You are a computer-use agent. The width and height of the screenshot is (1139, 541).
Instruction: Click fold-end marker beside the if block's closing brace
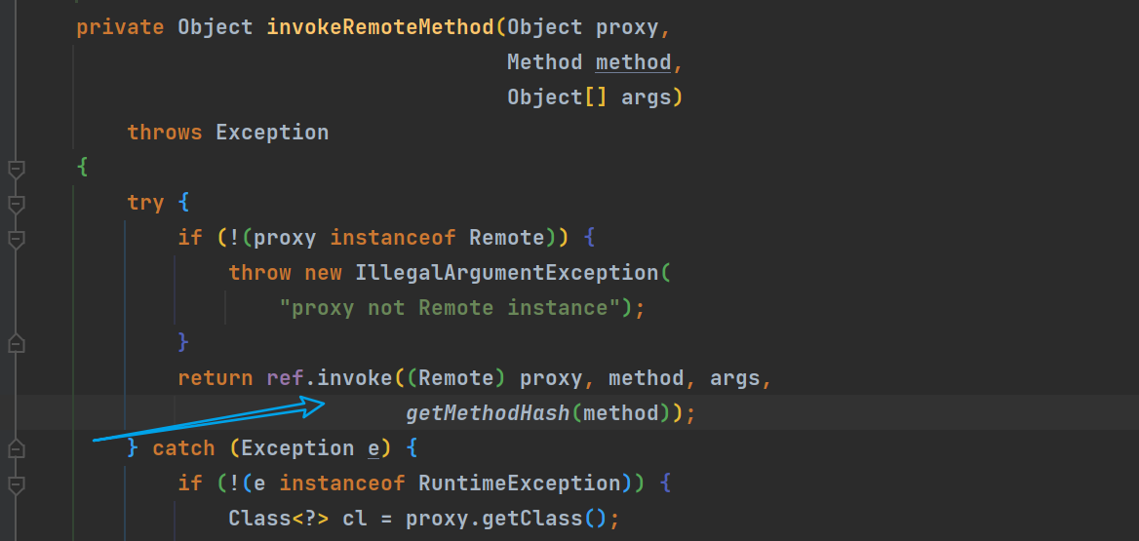[x=15, y=343]
